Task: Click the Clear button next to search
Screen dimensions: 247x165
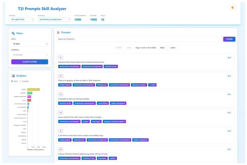Action: tap(229, 39)
